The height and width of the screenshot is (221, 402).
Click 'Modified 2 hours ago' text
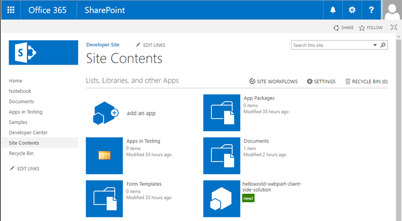pos(265,155)
